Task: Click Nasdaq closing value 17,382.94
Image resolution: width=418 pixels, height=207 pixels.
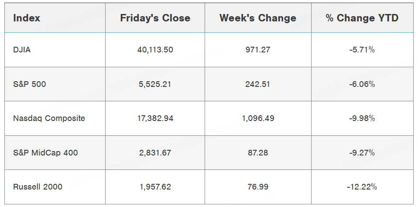Action: tap(155, 118)
